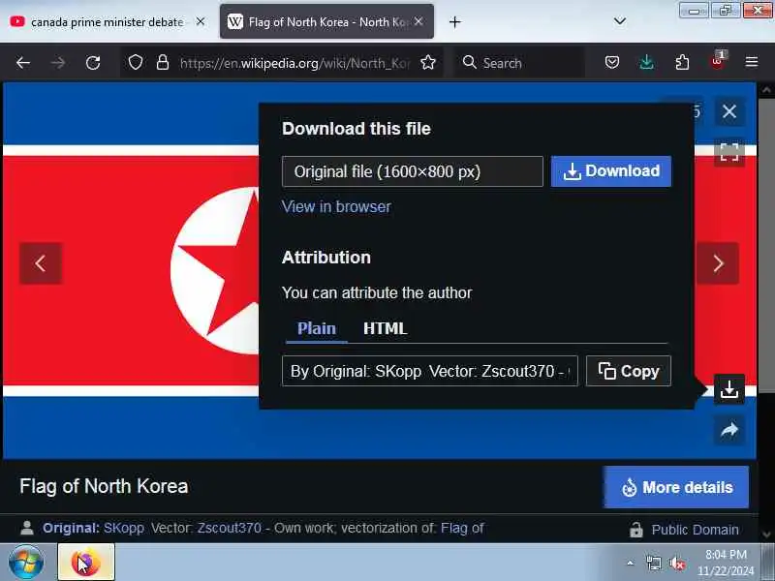Viewport: 775px width, 581px height.
Task: Click the page vertical scrollbar
Action: click(x=766, y=246)
